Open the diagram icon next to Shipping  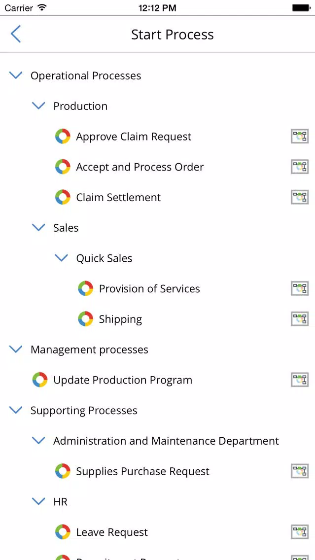(x=300, y=319)
